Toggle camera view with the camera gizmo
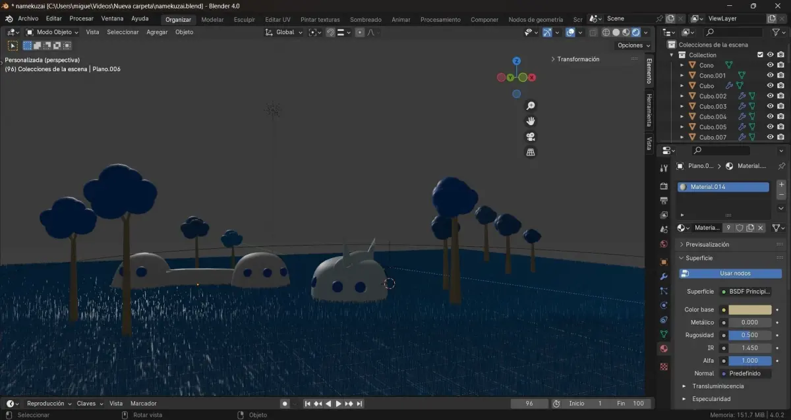The image size is (791, 420). (531, 137)
